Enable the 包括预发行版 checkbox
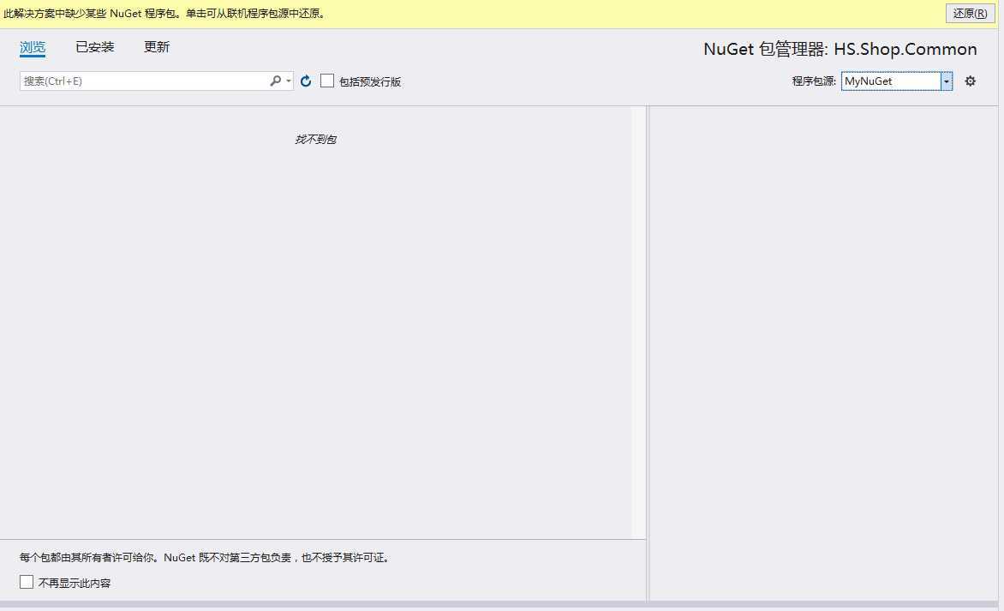The width and height of the screenshot is (1004, 611). (327, 81)
